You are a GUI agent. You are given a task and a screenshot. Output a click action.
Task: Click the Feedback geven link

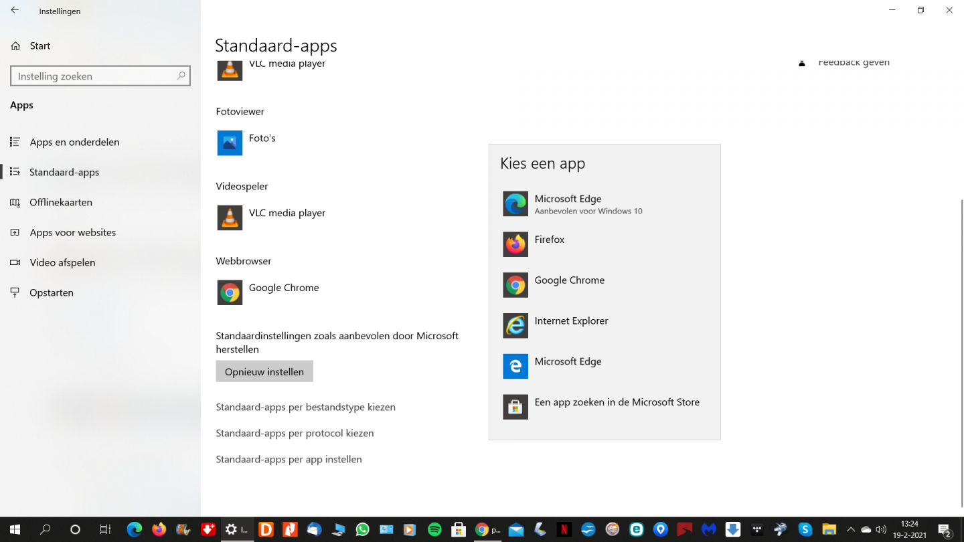(x=854, y=62)
